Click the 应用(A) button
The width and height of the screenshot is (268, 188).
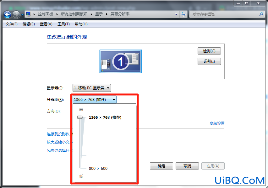(213, 166)
